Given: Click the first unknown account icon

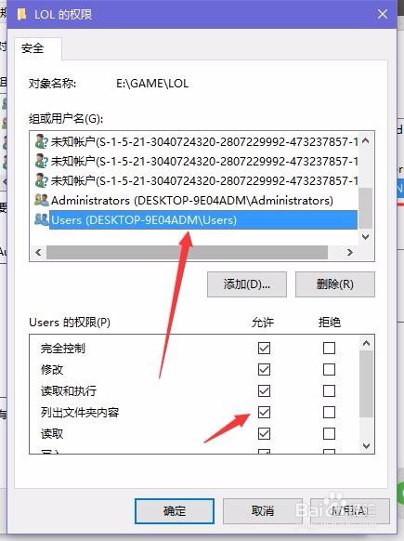Looking at the screenshot, I should tap(42, 142).
